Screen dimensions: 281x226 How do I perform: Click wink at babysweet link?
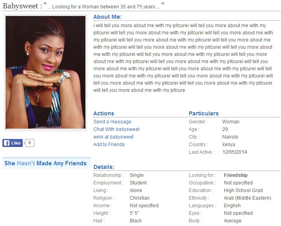[x=113, y=137]
